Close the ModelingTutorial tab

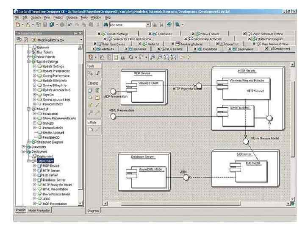[x=172, y=44]
